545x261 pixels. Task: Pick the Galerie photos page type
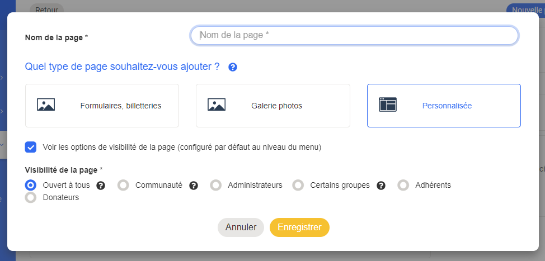tap(272, 106)
